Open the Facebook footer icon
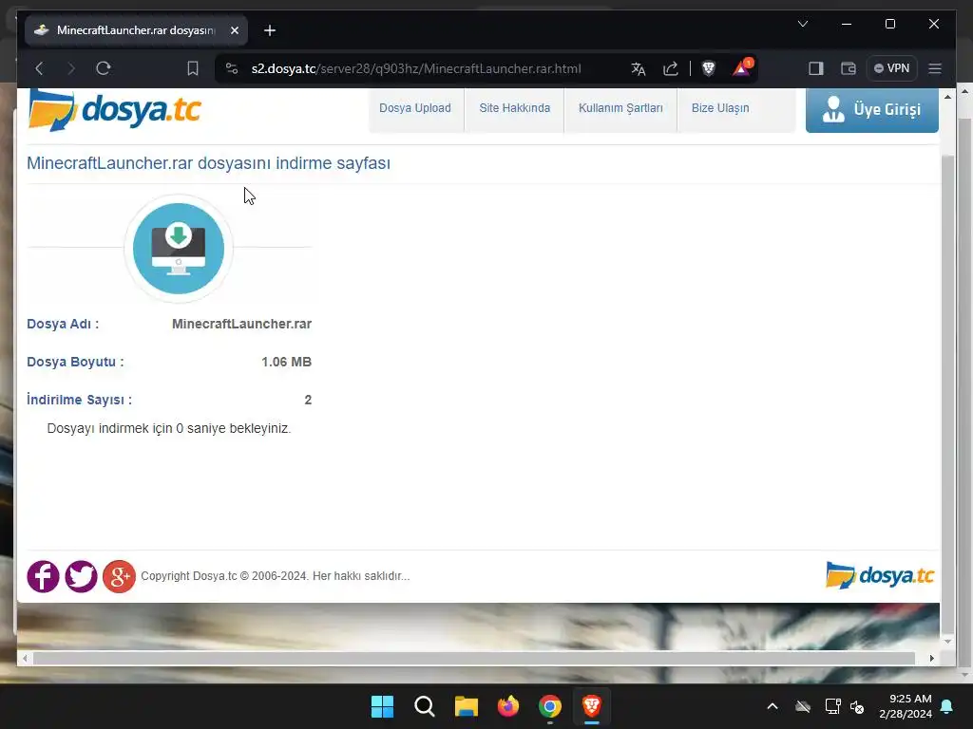The height and width of the screenshot is (729, 973). pyautogui.click(x=43, y=576)
